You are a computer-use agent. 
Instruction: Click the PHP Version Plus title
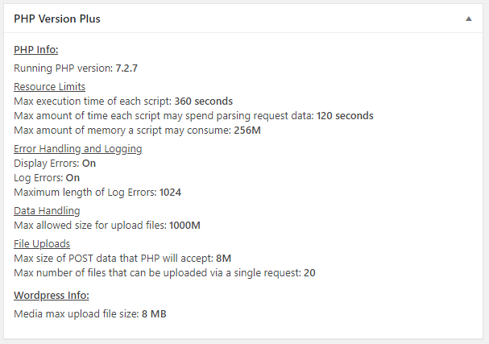coord(57,19)
